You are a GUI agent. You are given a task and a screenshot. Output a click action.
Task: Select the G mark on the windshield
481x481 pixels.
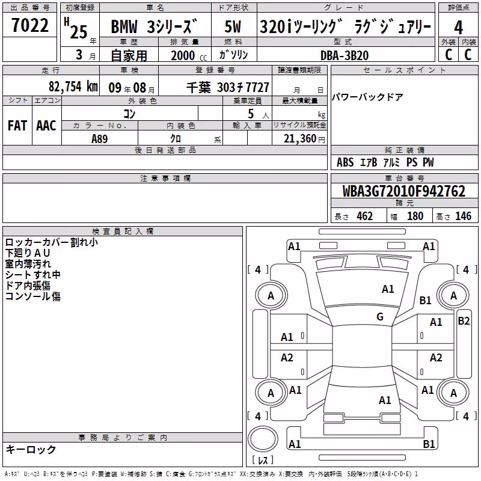[x=380, y=317]
